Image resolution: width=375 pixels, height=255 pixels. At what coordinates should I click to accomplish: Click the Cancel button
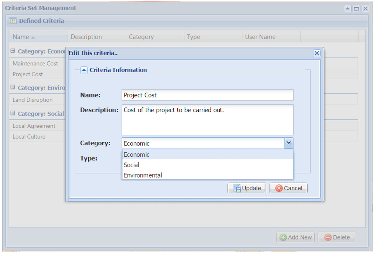pyautogui.click(x=289, y=188)
